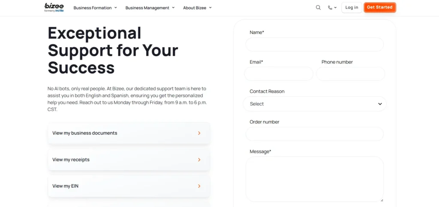The height and width of the screenshot is (207, 439).
Task: Expand the Business Formation menu
Action: 95,8
